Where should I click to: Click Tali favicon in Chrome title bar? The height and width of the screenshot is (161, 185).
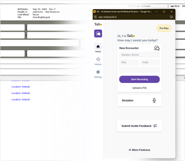point(95,12)
